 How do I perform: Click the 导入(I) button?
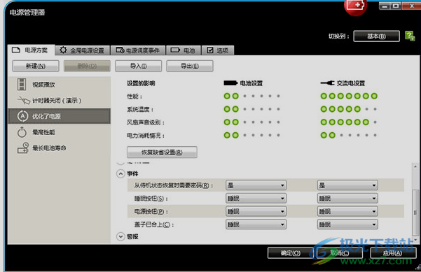click(x=138, y=66)
